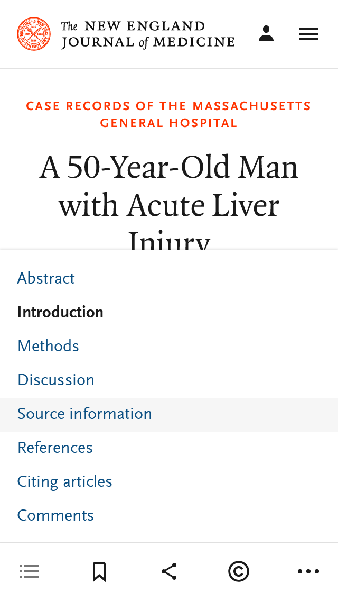View Citing articles section
Screen dimensions: 338x601
65,481
